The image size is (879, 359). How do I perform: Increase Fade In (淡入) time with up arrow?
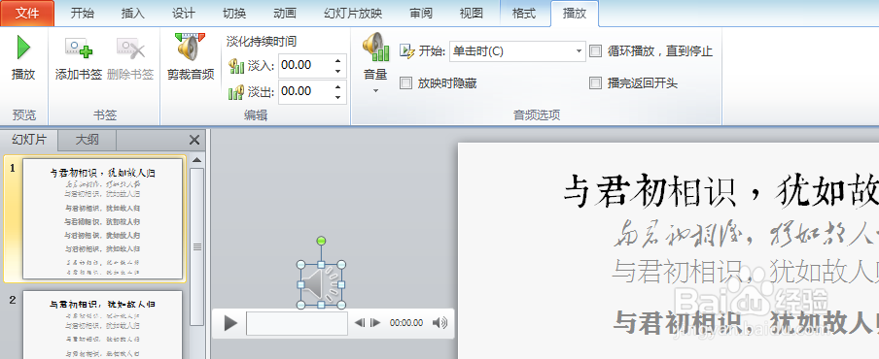point(337,60)
